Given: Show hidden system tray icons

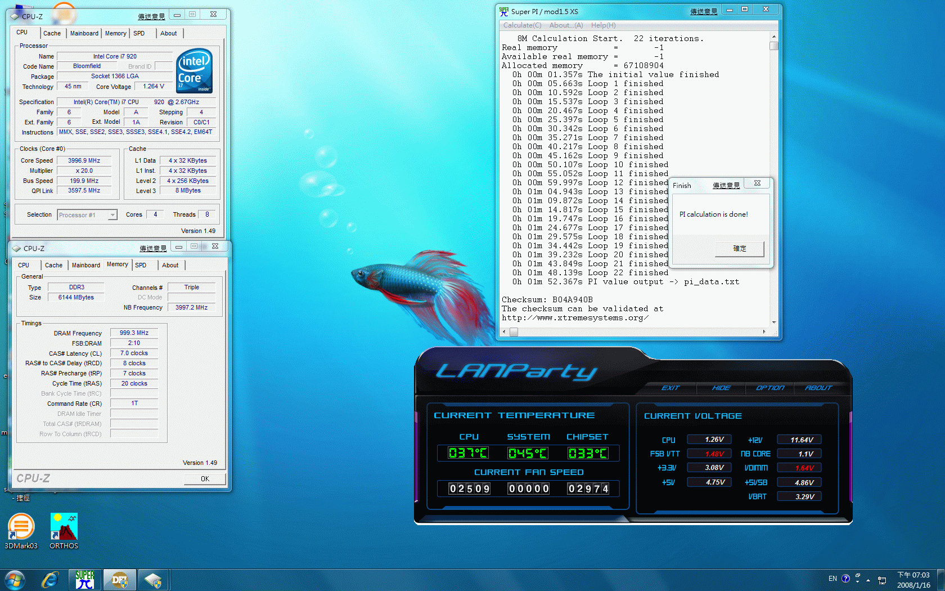Looking at the screenshot, I should (868, 580).
